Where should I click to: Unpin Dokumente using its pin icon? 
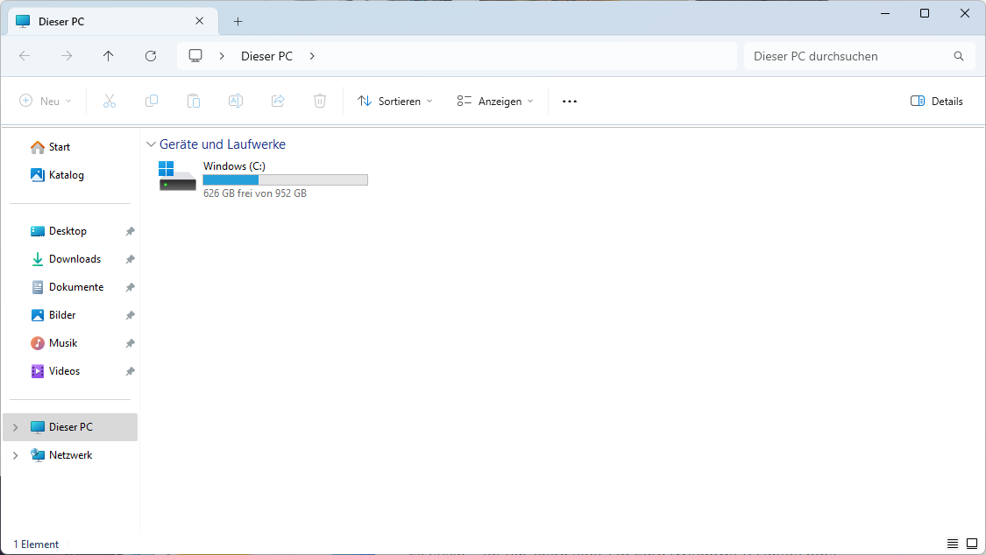(x=131, y=287)
